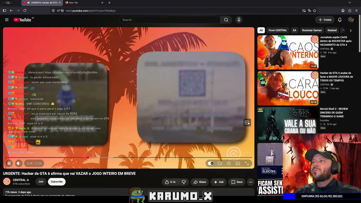Go to the YouTube home logo

click(x=22, y=20)
